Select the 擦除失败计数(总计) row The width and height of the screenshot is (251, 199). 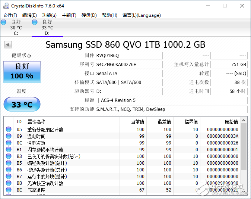pyautogui.click(x=122, y=170)
